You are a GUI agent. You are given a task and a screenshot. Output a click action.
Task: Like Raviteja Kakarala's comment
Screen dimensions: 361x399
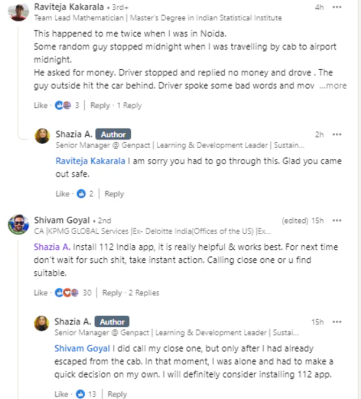[40, 106]
